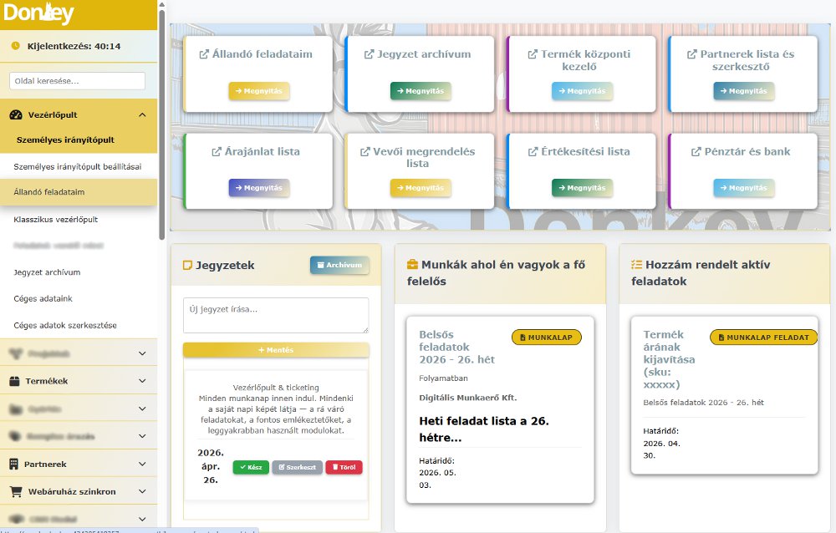Open Klasszikus vezérlőpult from sidebar

pyautogui.click(x=56, y=219)
